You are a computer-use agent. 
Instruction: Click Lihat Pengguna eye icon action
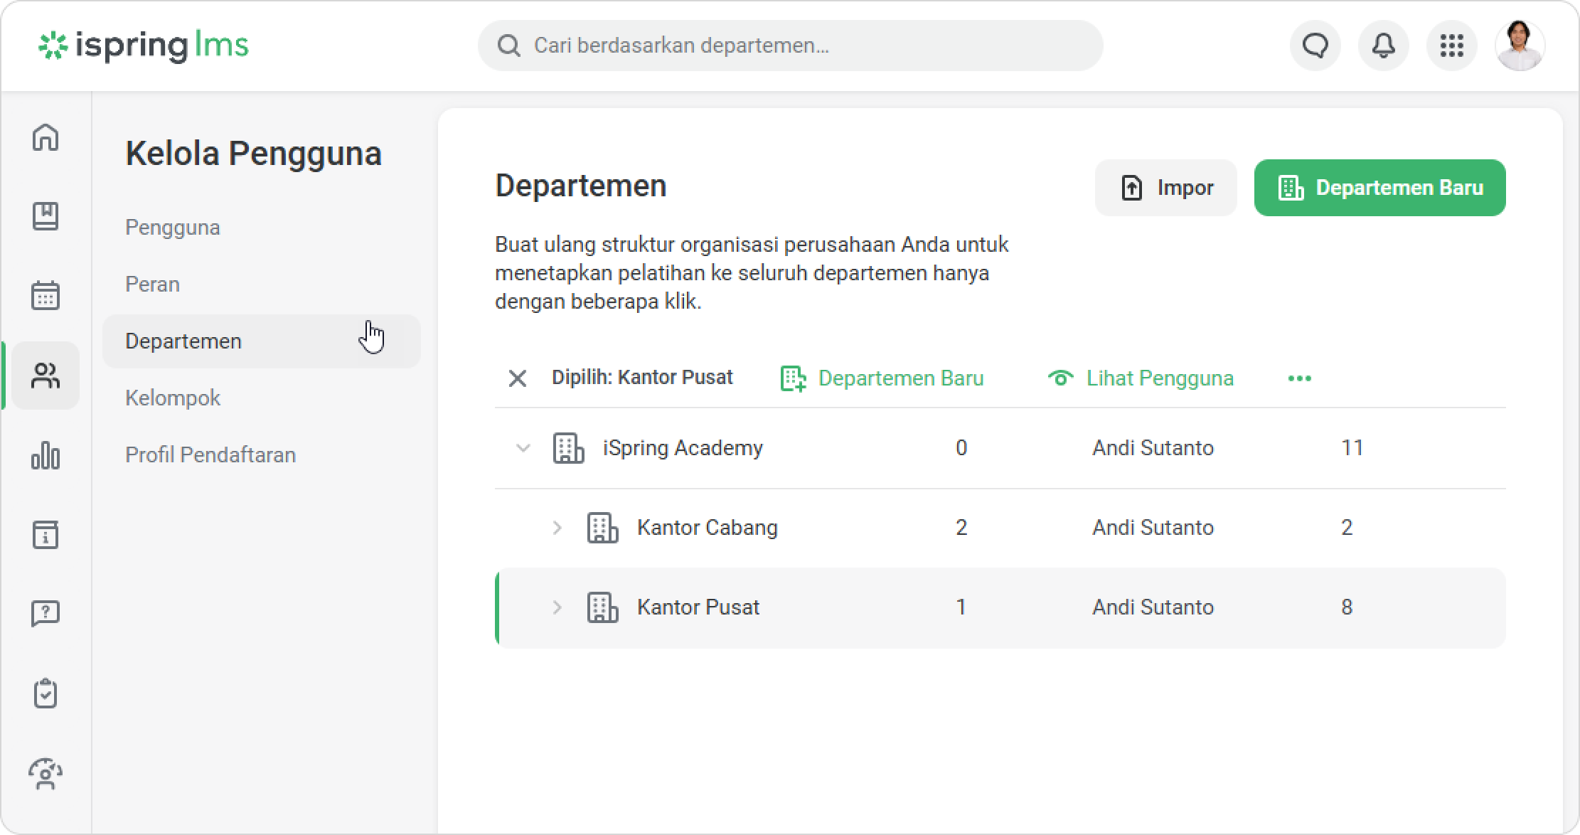pos(1141,378)
